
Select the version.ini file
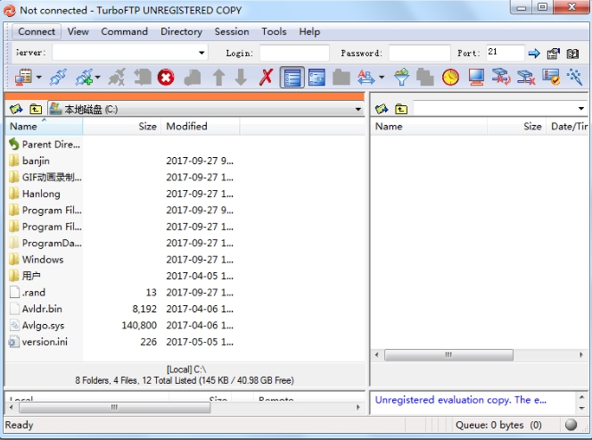coord(38,342)
